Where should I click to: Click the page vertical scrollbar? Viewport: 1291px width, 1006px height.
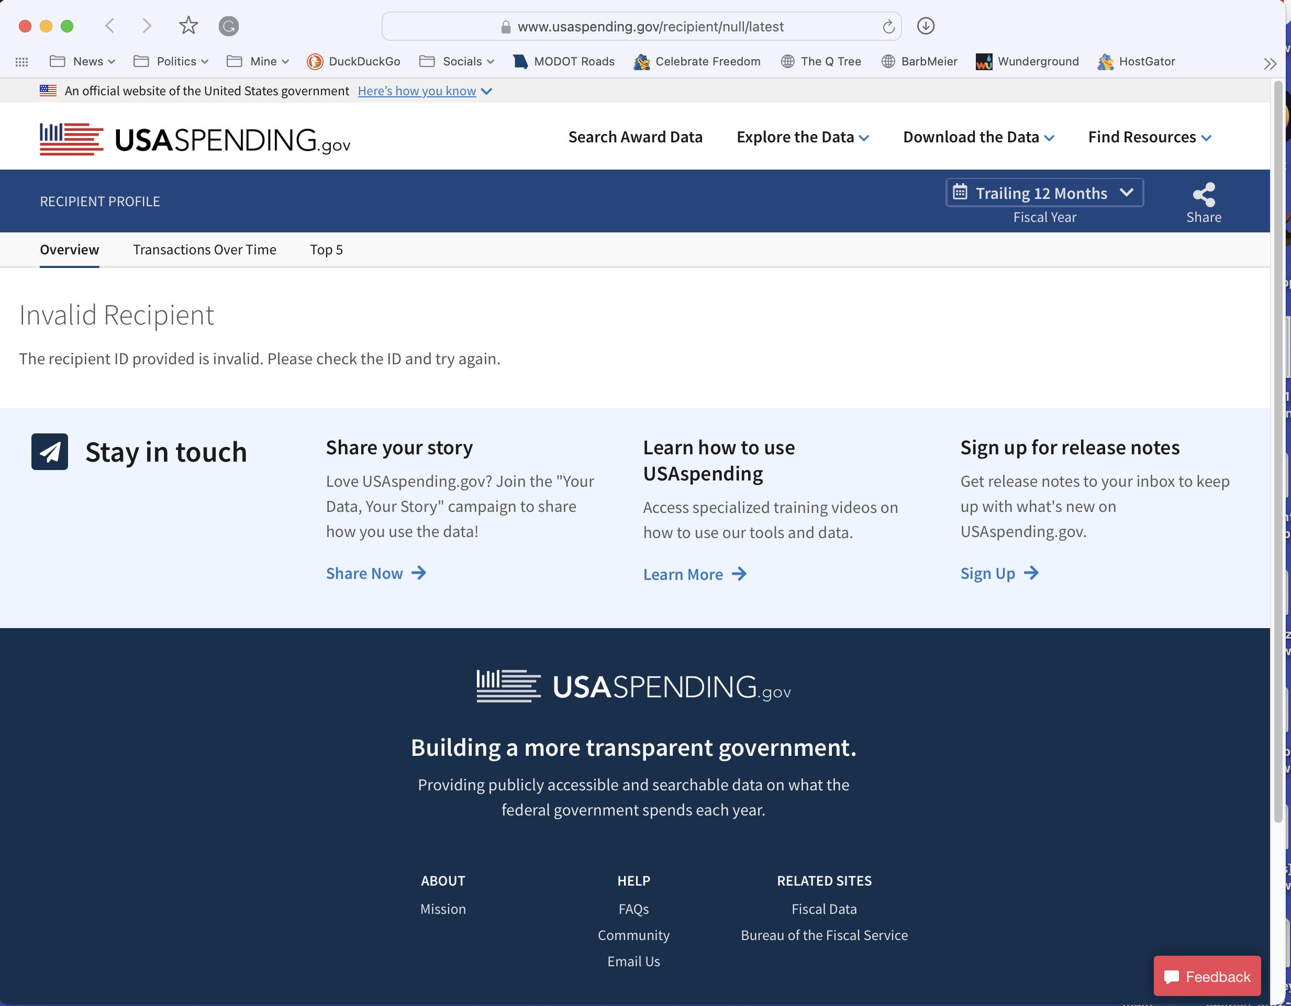point(1278,453)
